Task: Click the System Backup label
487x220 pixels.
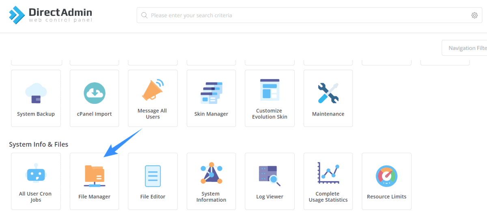Action: (36, 114)
